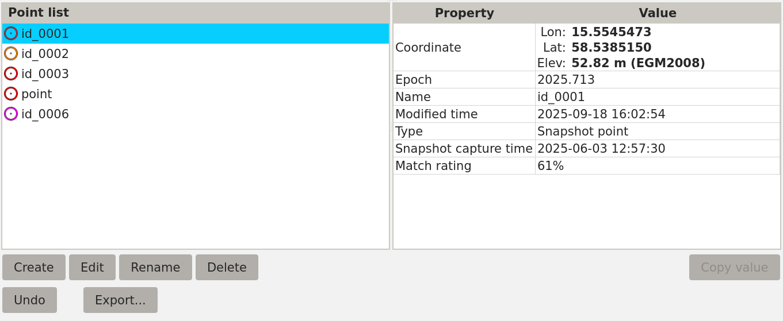Screen dimensions: 783x321
Task: Delete the selected point
Action: pyautogui.click(x=227, y=267)
